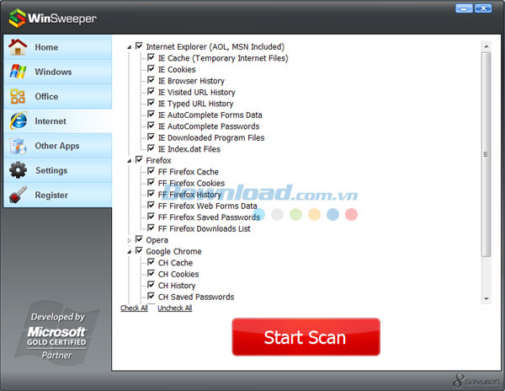Screen dimensions: 505x391
Task: Click the Office squares icon
Action: [x=18, y=96]
